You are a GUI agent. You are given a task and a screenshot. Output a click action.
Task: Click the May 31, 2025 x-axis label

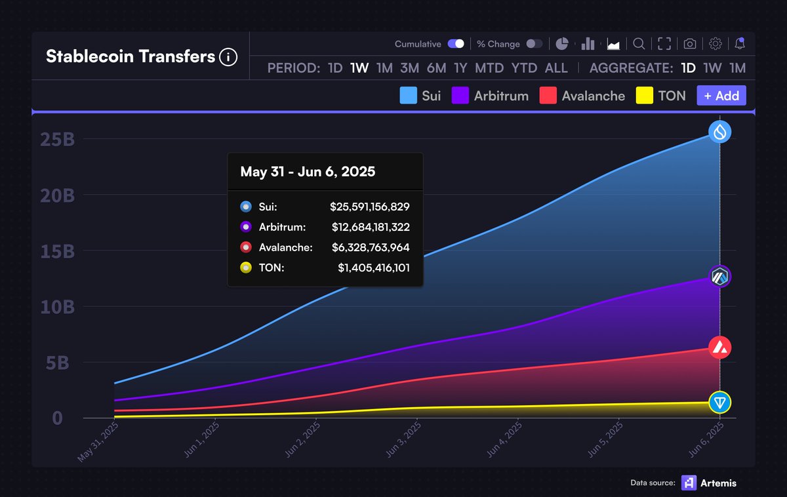(x=98, y=442)
